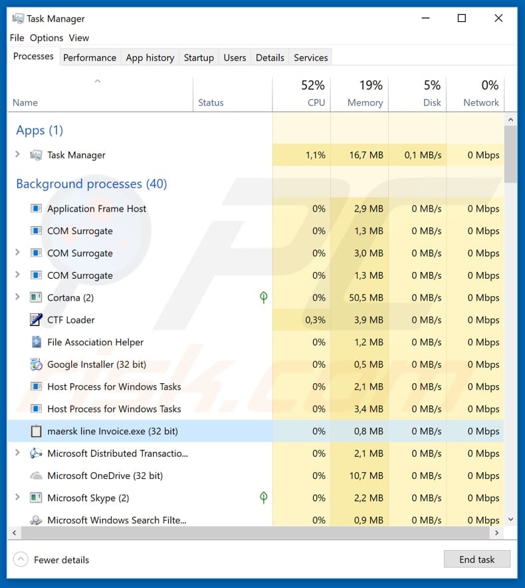This screenshot has width=525, height=588.
Task: Switch to the Details tab
Action: click(x=270, y=58)
